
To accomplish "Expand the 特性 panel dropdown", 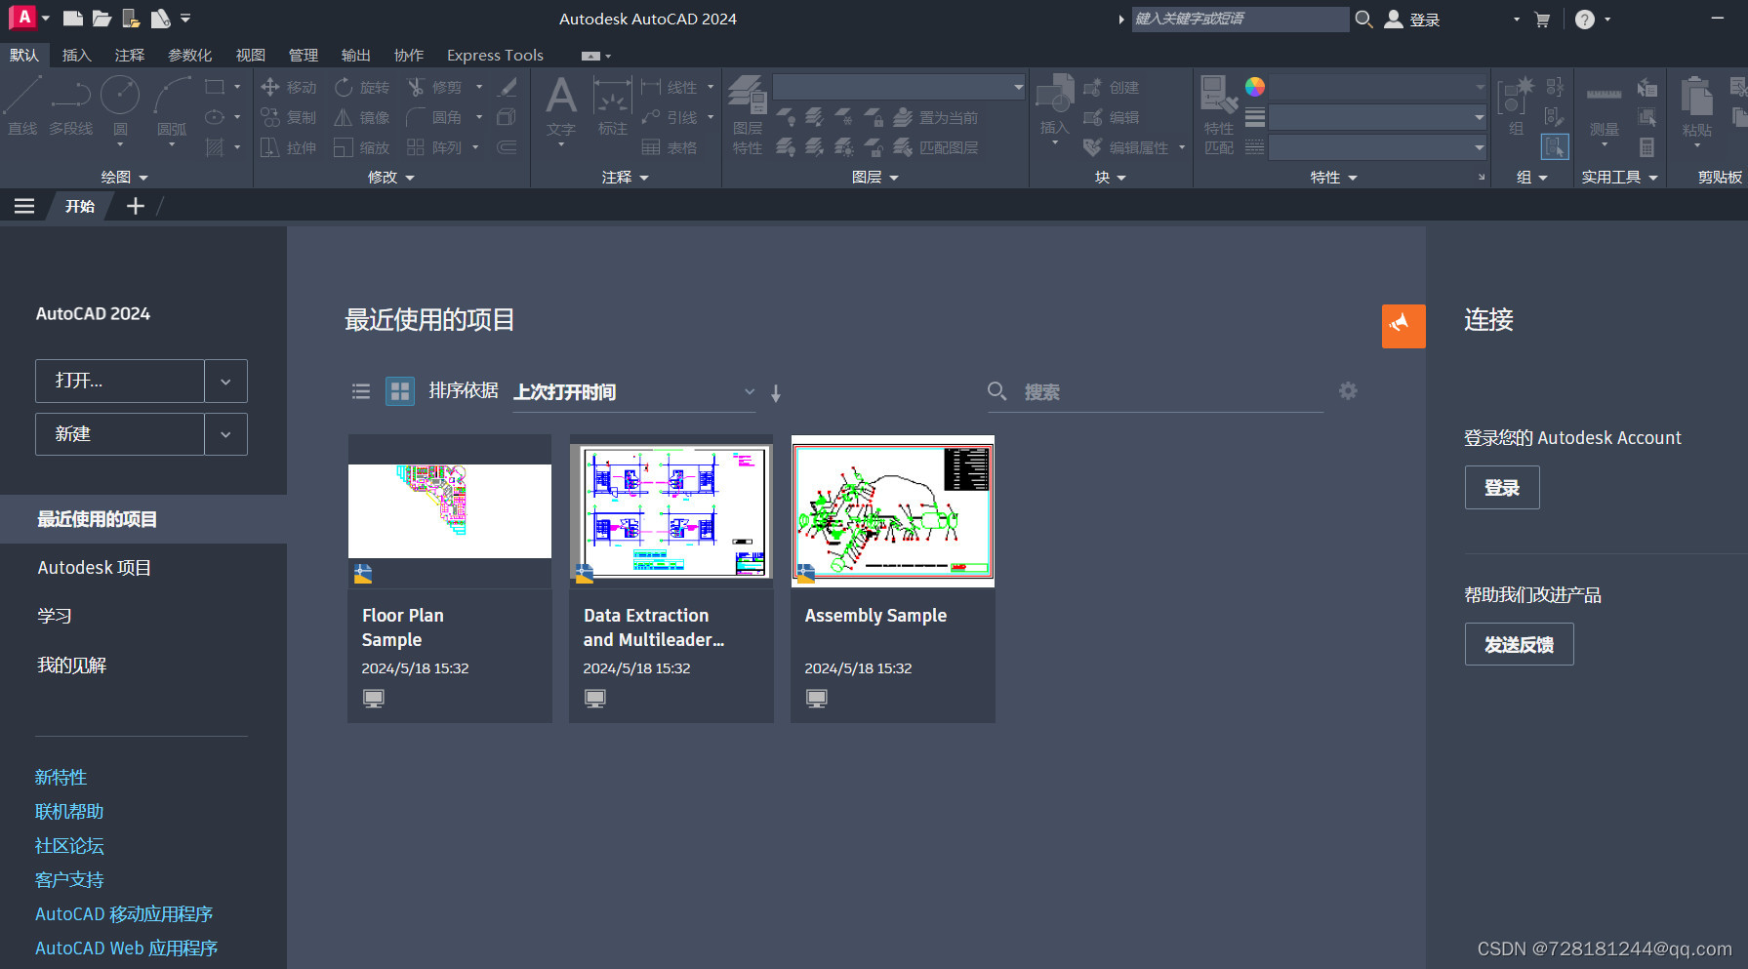I will (1334, 178).
